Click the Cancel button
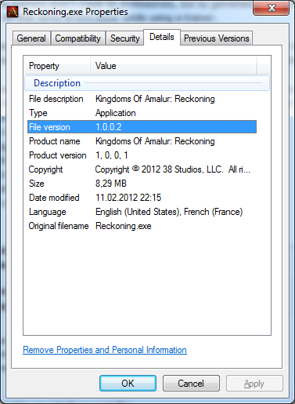This screenshot has width=295, height=404. 191,384
